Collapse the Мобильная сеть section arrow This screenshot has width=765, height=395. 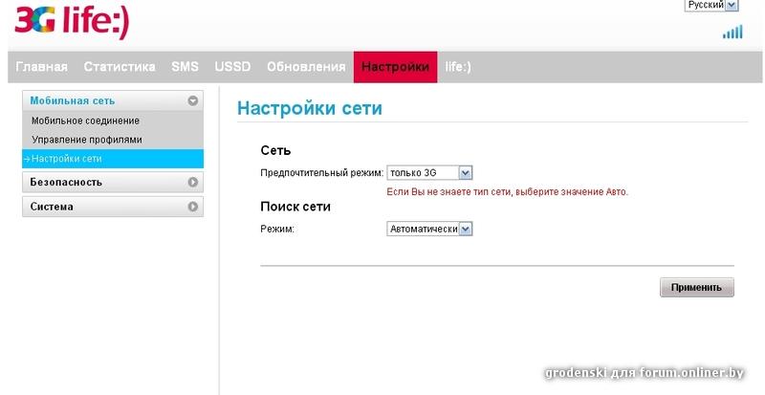pyautogui.click(x=193, y=101)
